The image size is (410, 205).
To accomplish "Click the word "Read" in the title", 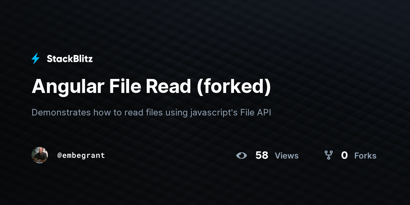I will pos(168,86).
